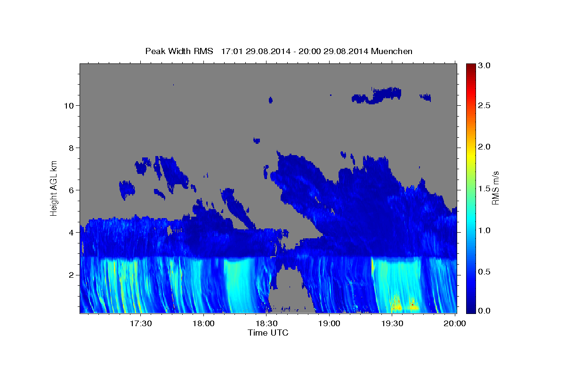Click the height axis label 10
The width and height of the screenshot is (565, 376).
68,105
